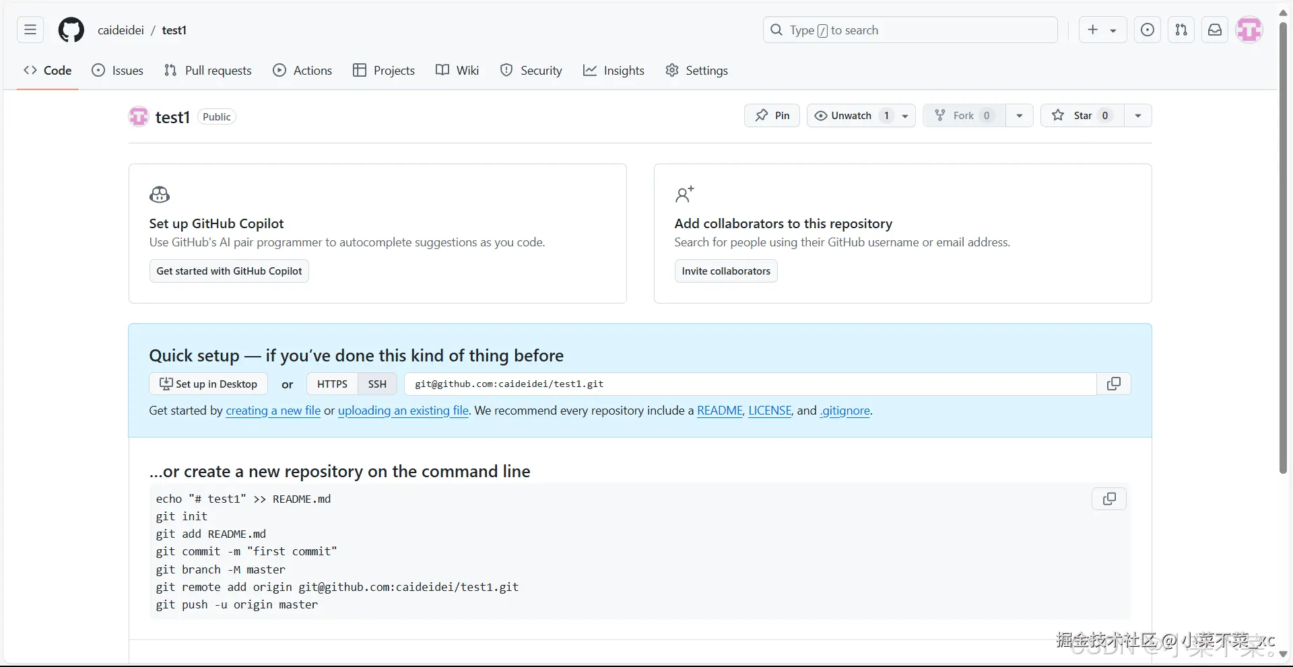Switch to the Code tab
1293x667 pixels.
[x=48, y=70]
